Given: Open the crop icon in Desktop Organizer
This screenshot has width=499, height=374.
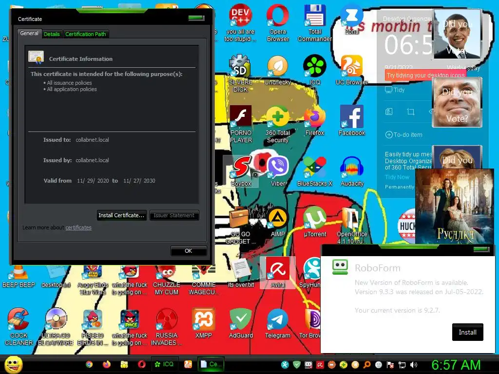Looking at the screenshot, I should (x=410, y=112).
